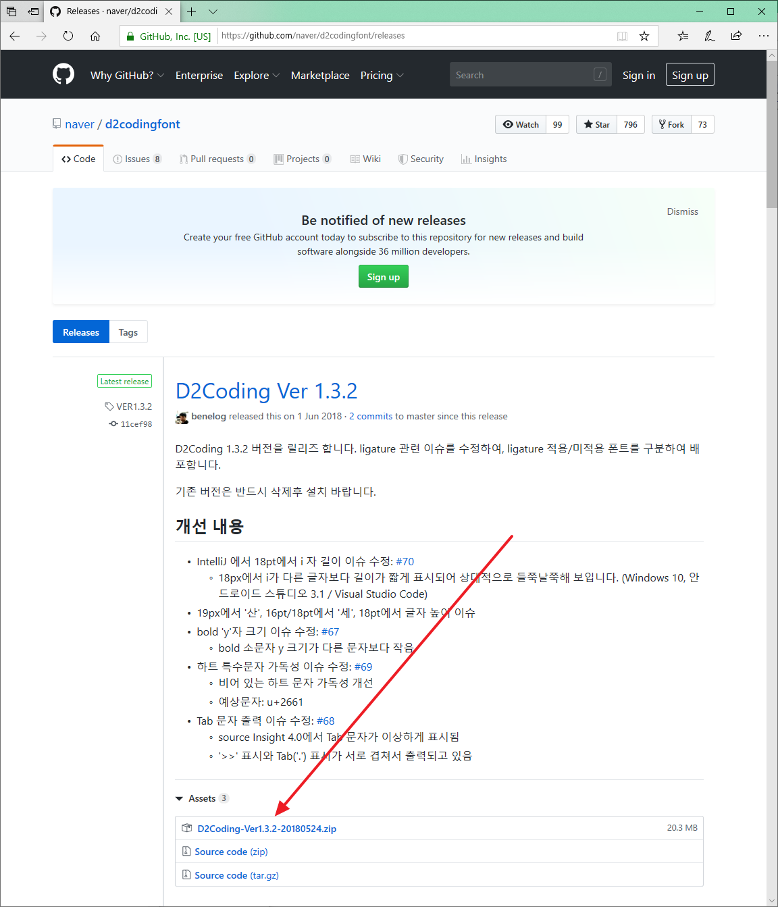
Task: Click the tag icon beside VER1.3.2
Action: click(x=109, y=407)
